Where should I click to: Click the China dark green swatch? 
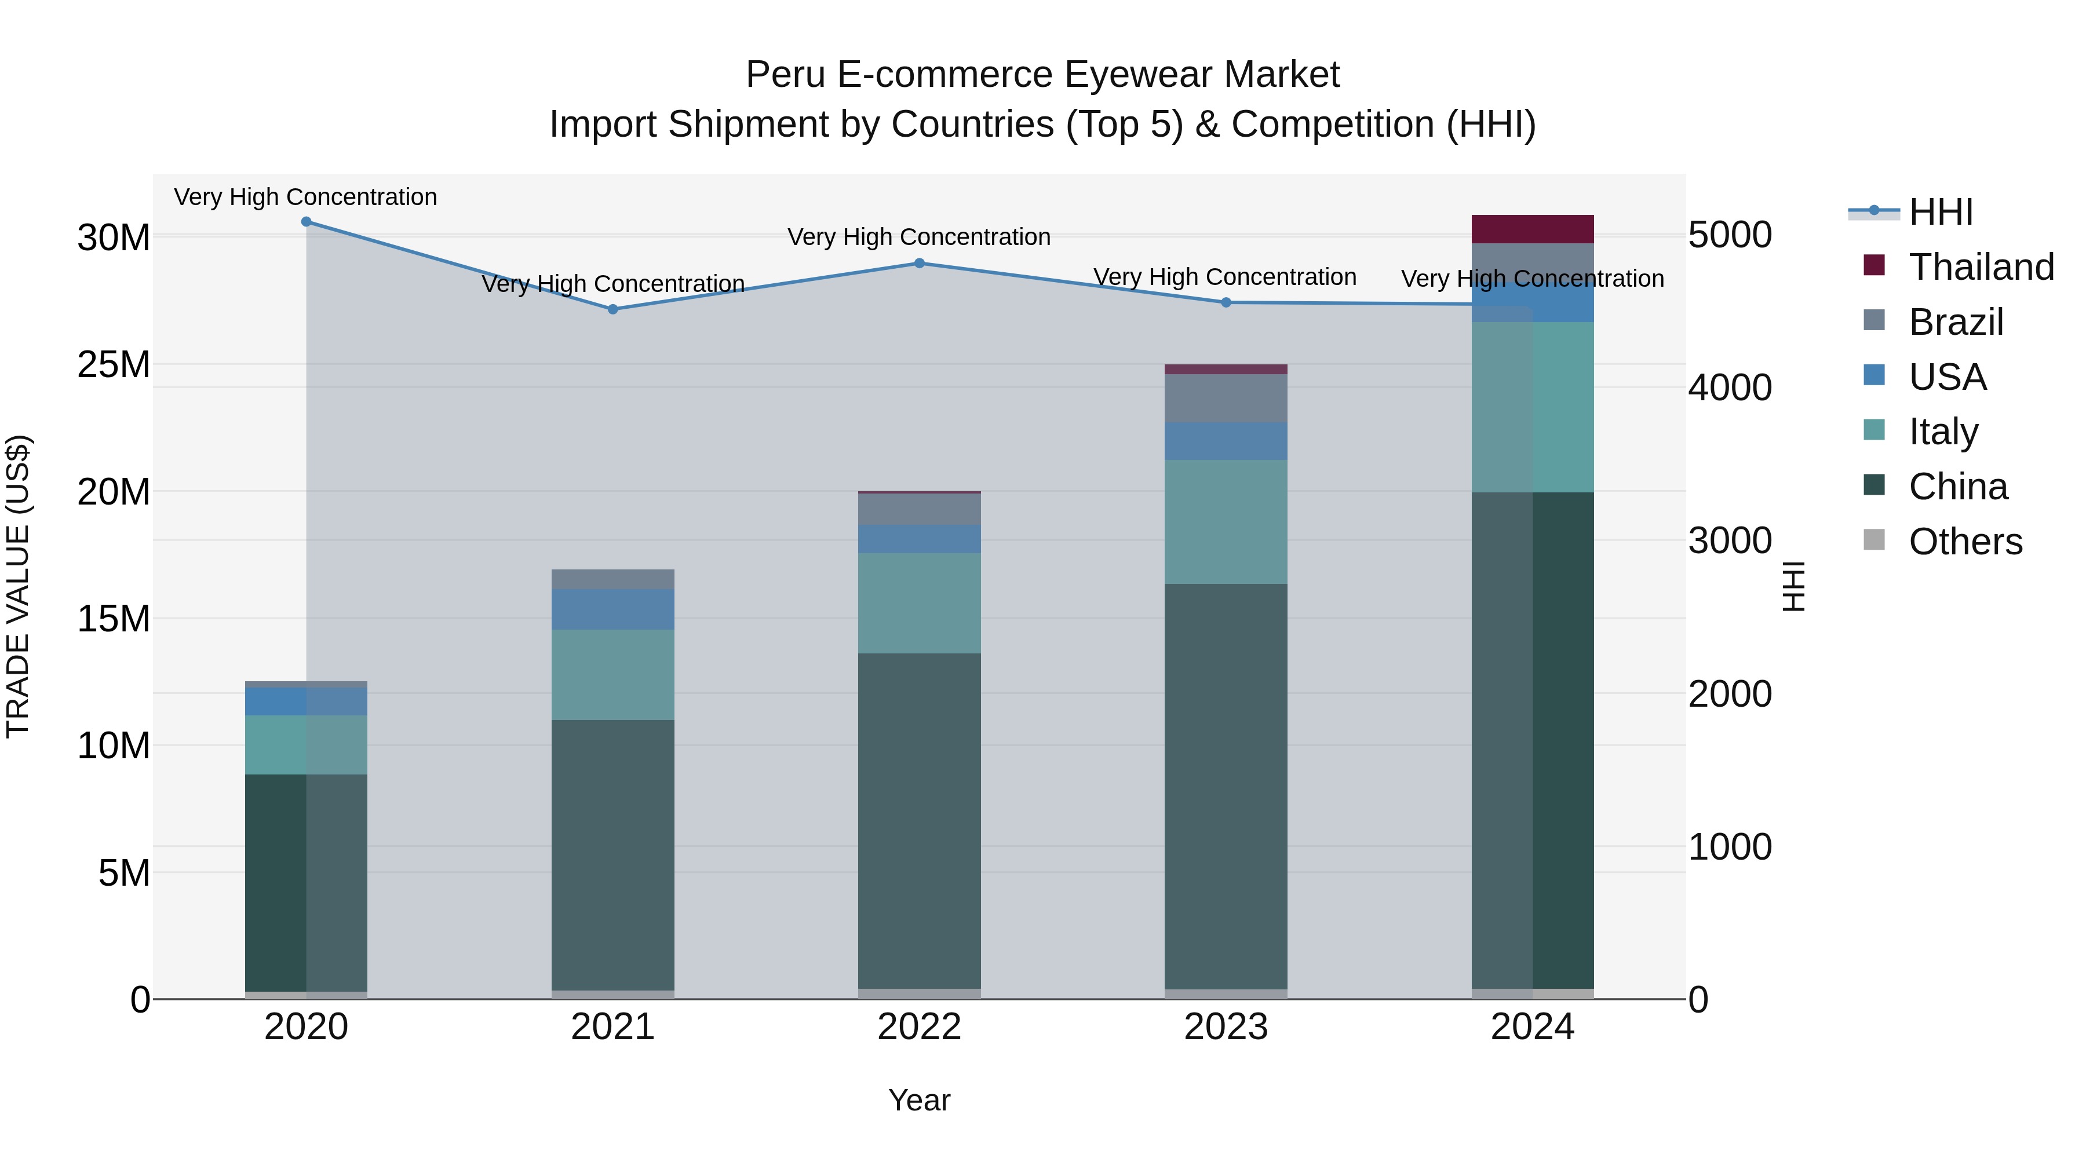tap(1874, 484)
